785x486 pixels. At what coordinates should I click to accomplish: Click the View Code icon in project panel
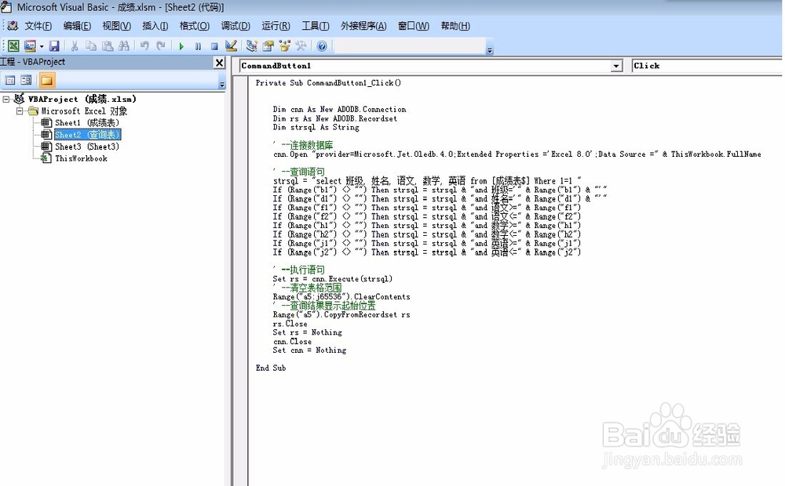(x=10, y=80)
